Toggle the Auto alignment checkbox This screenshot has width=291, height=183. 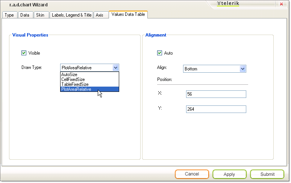[160, 53]
